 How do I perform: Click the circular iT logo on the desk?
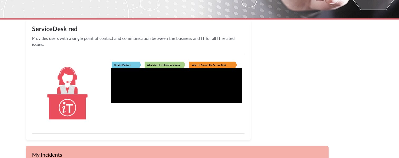click(68, 108)
